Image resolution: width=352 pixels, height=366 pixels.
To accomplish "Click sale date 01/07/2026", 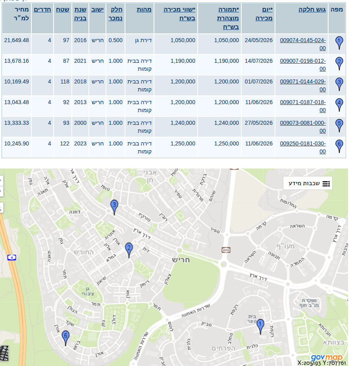I will click(x=258, y=81).
